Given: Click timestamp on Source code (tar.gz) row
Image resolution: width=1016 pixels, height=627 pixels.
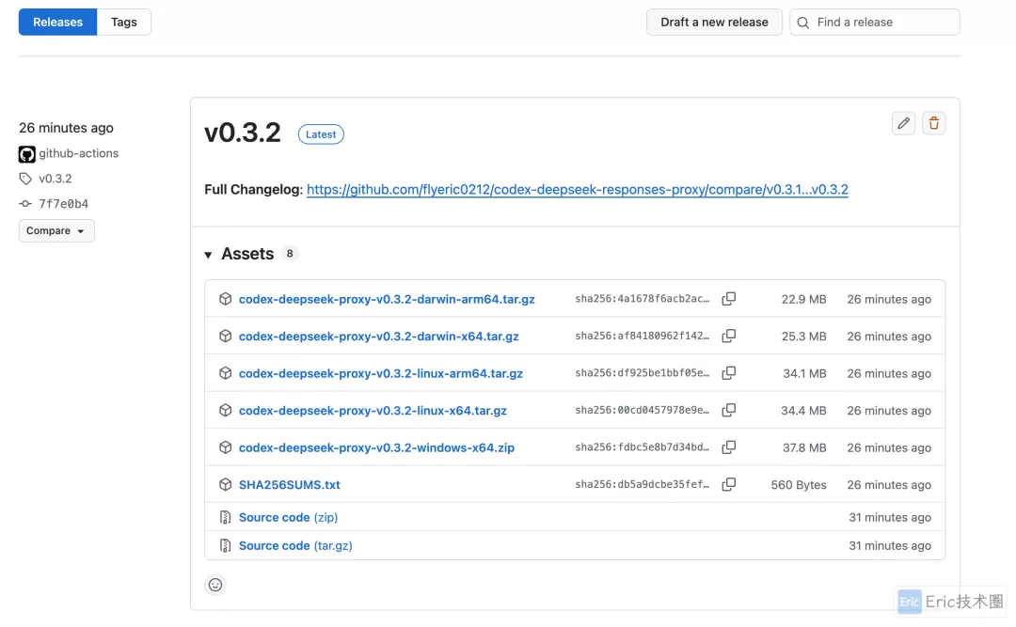Looking at the screenshot, I should point(890,545).
